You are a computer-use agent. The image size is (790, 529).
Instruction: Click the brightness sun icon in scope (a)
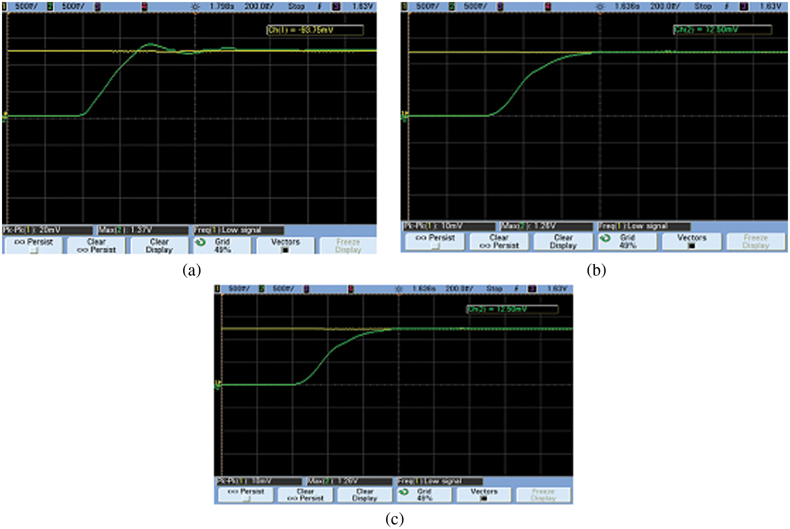tap(196, 6)
